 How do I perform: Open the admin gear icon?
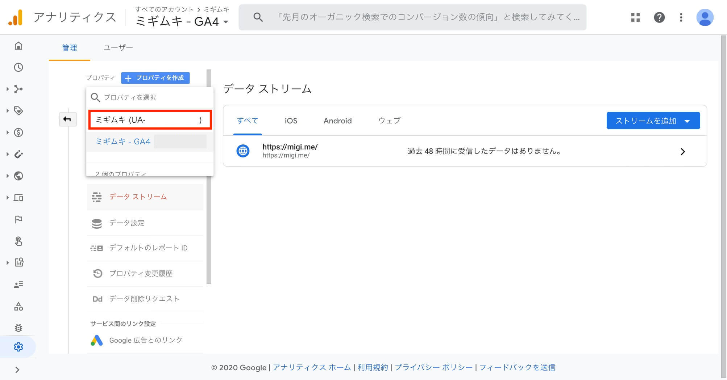[x=18, y=347]
